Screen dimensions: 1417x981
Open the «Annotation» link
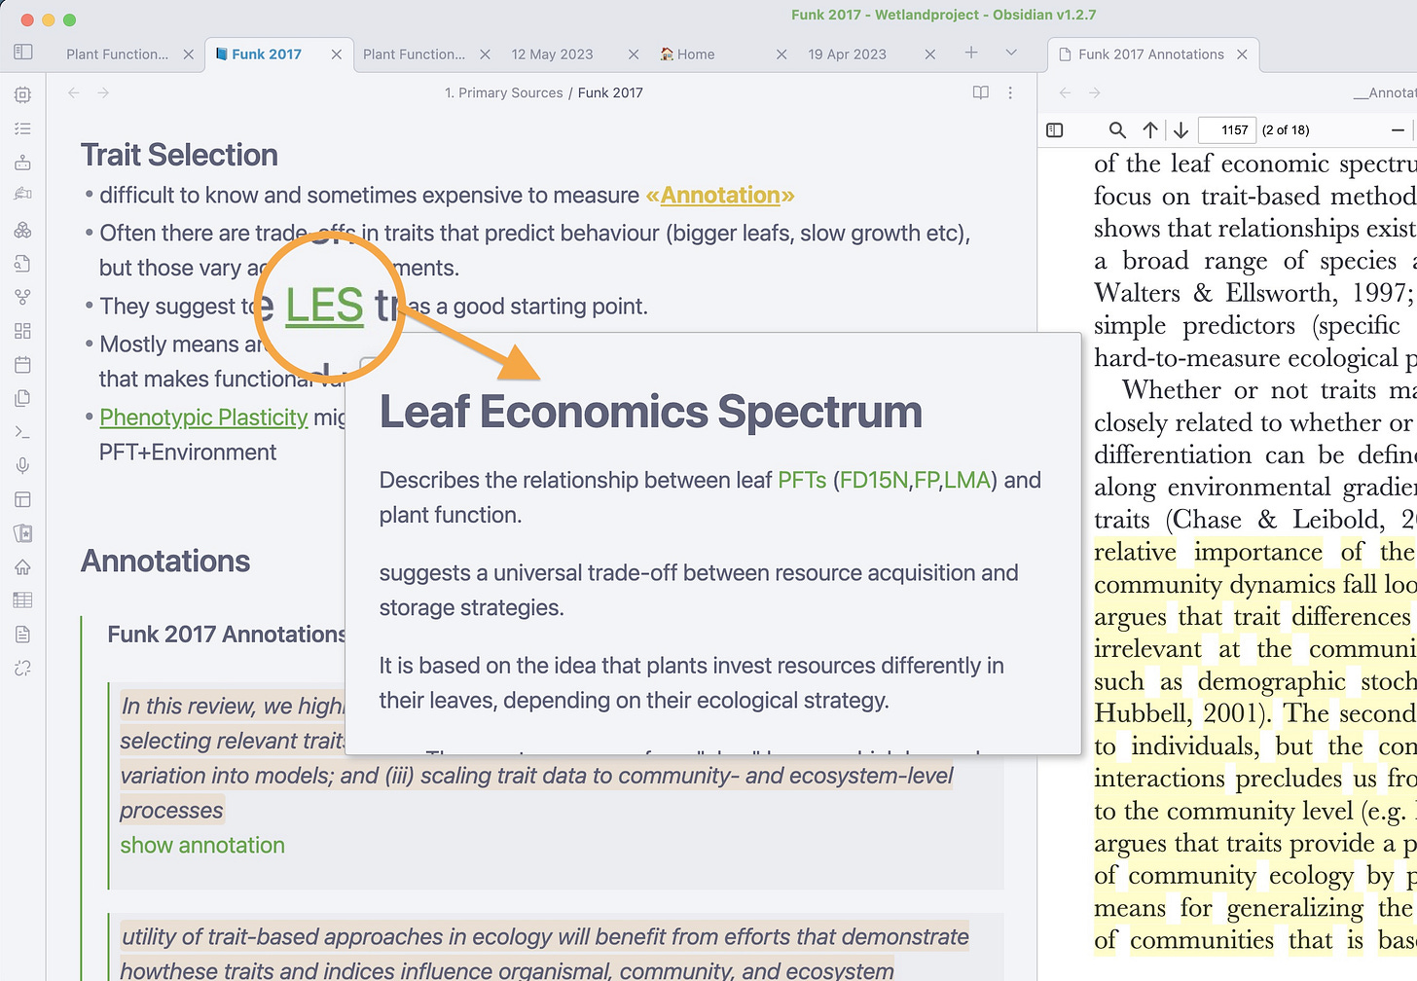click(720, 196)
